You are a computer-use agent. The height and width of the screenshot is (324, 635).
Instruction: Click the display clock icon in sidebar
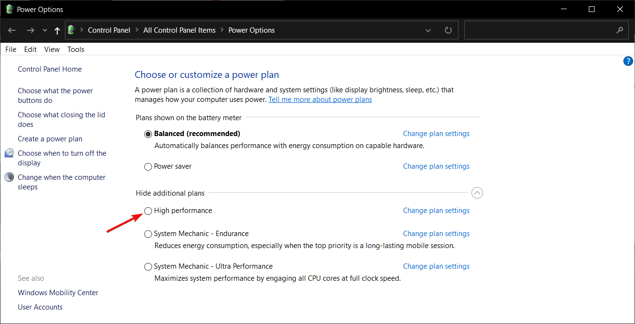coord(10,153)
